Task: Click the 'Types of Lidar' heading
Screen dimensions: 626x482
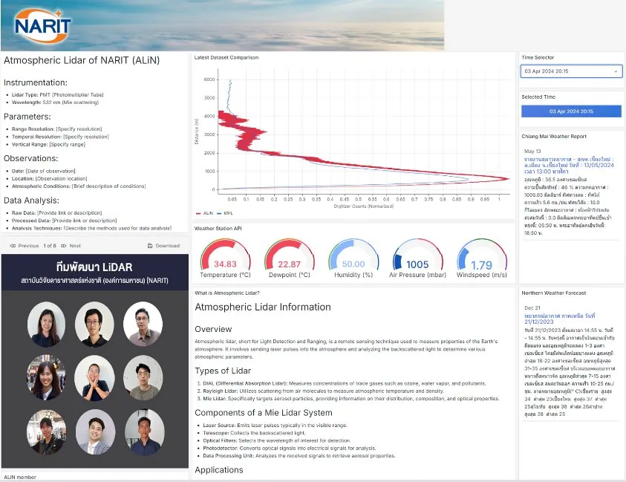Action: 223,371
